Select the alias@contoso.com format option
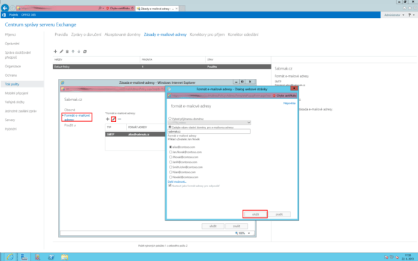Image resolution: width=418 pixels, height=261 pixels. pos(170,147)
